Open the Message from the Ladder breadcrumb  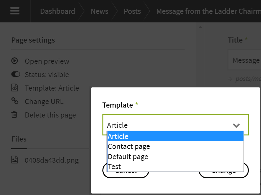pos(208,11)
